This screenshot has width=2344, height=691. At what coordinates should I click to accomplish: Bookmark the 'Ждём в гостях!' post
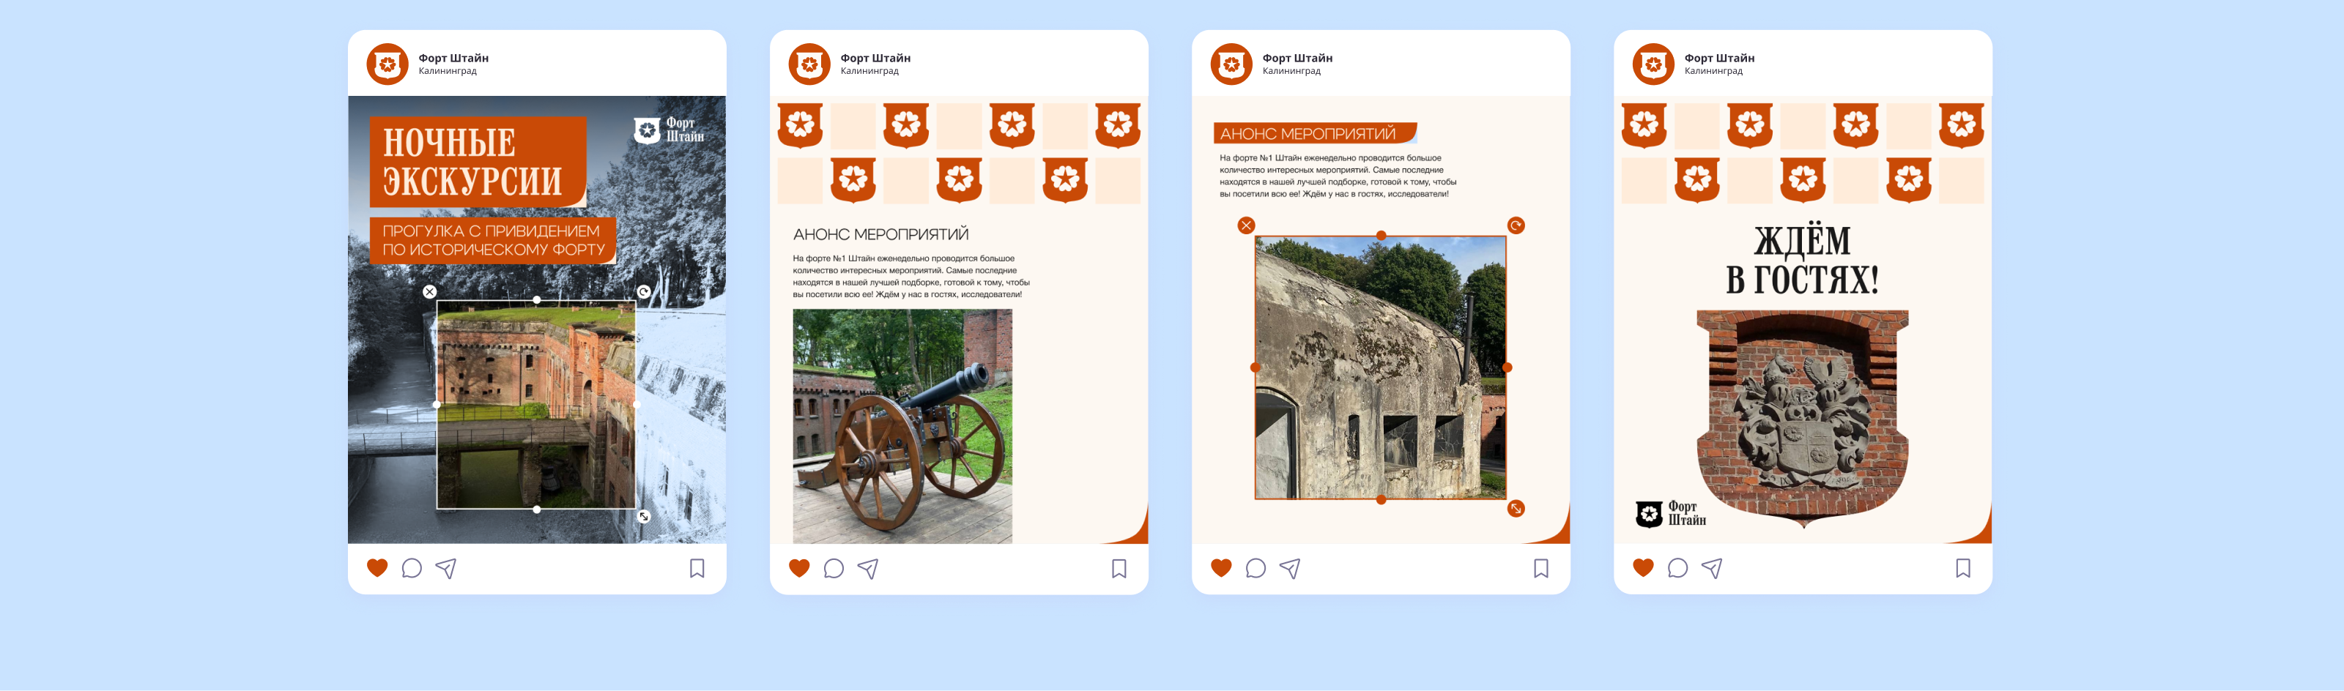[x=1963, y=568]
